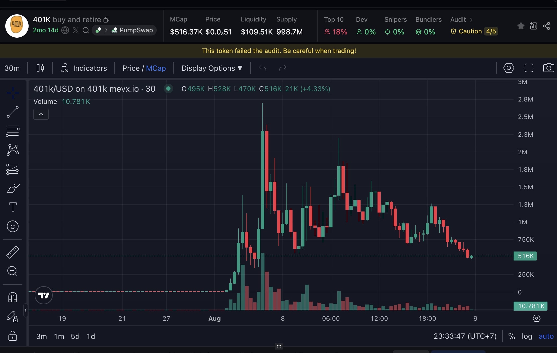Search the token on X
This screenshot has width=557, height=353.
86,30
